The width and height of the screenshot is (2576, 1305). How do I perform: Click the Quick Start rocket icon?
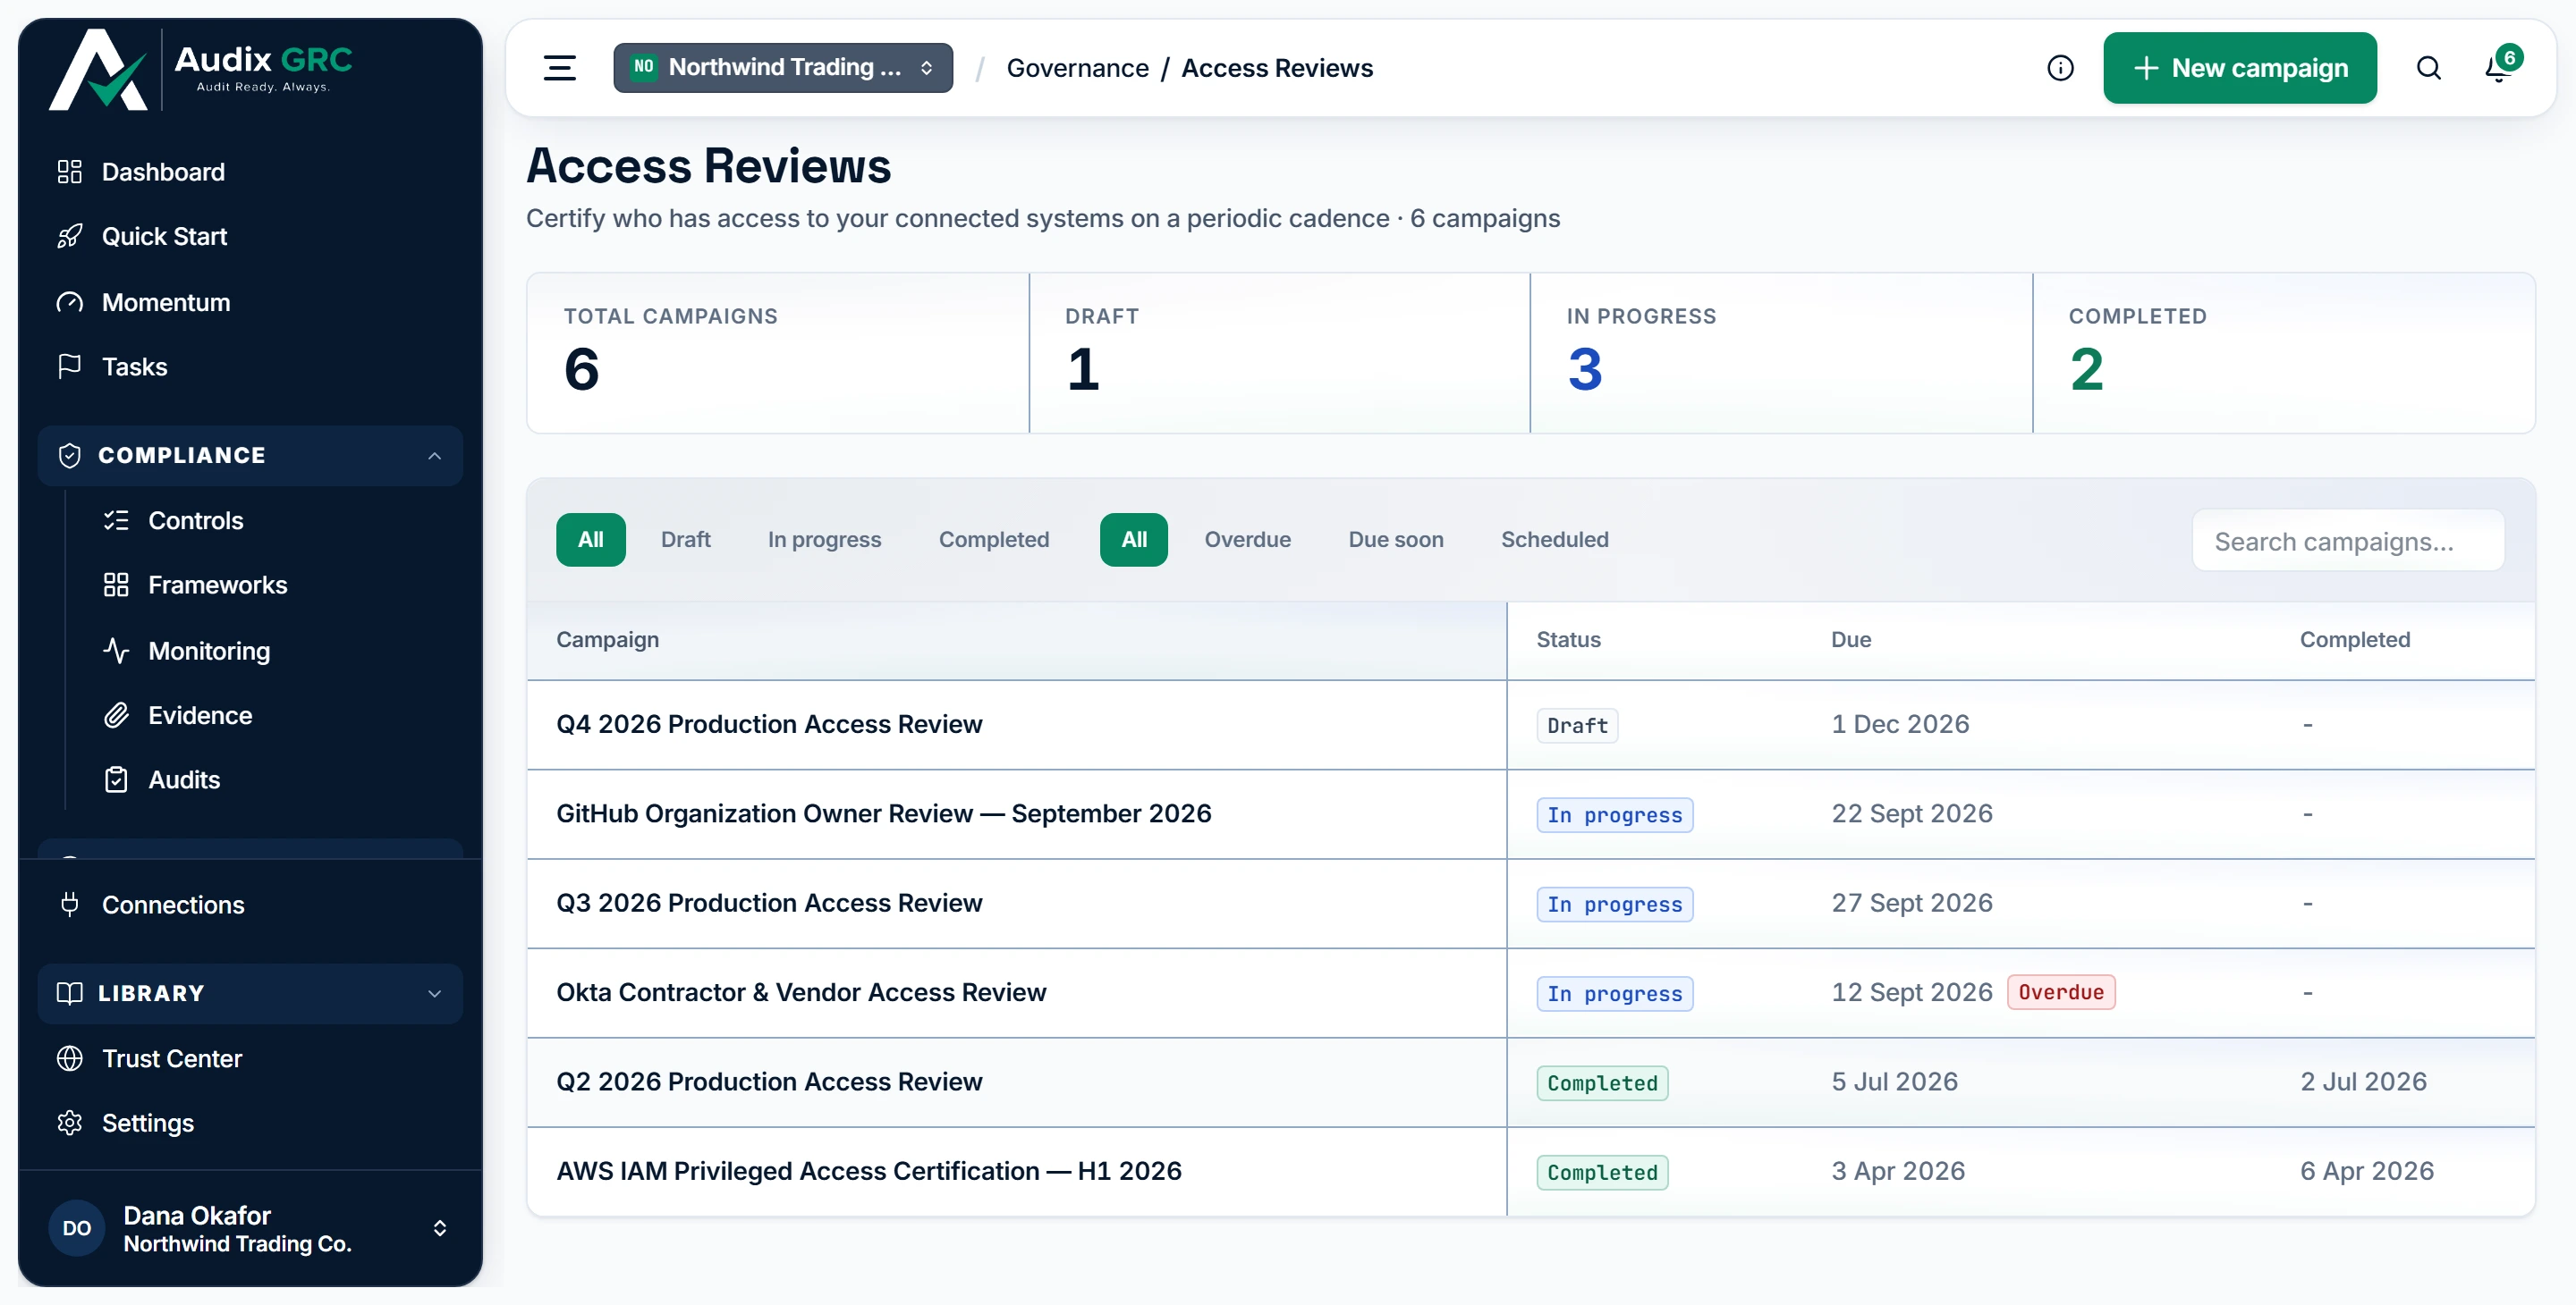69,237
